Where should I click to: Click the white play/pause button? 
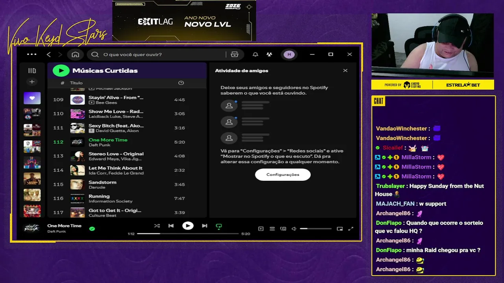pyautogui.click(x=188, y=226)
